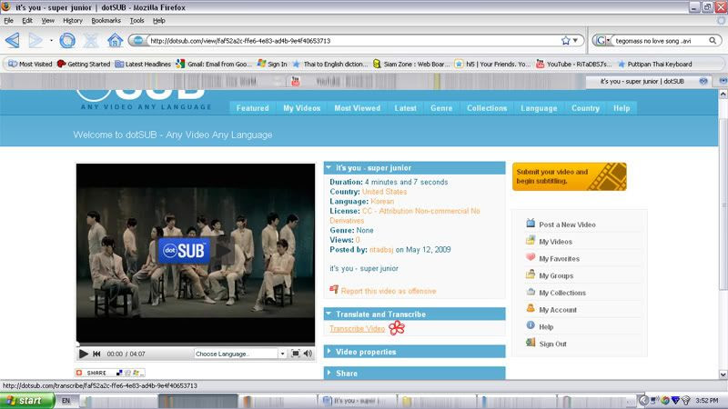
Task: Play the video with the play button
Action: click(x=84, y=354)
